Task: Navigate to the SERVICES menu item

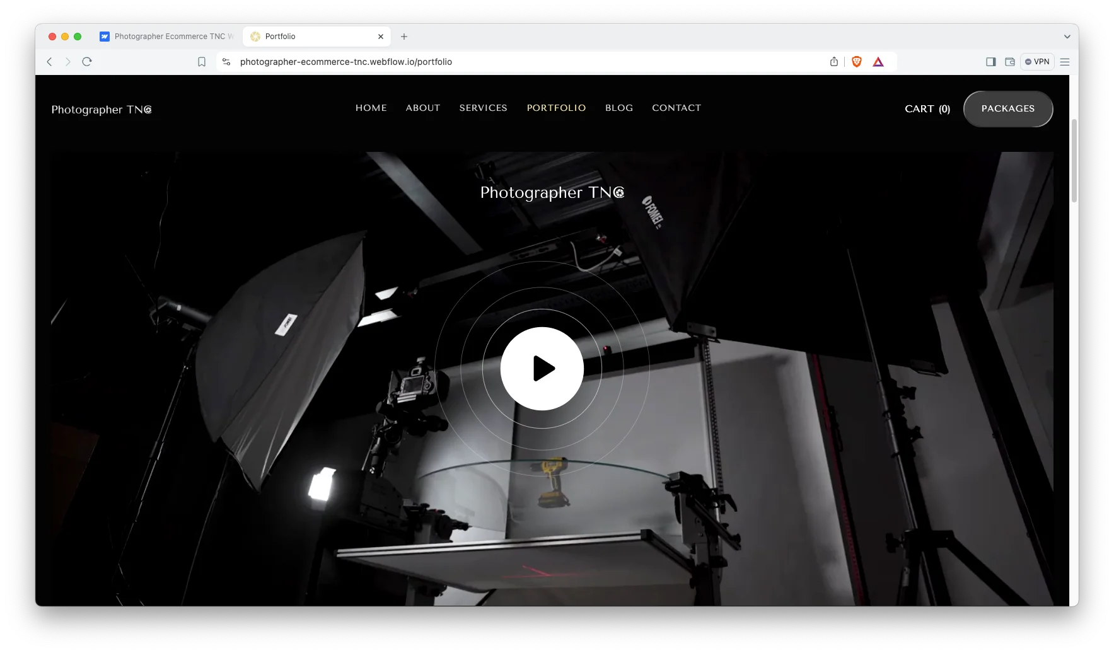Action: 483,108
